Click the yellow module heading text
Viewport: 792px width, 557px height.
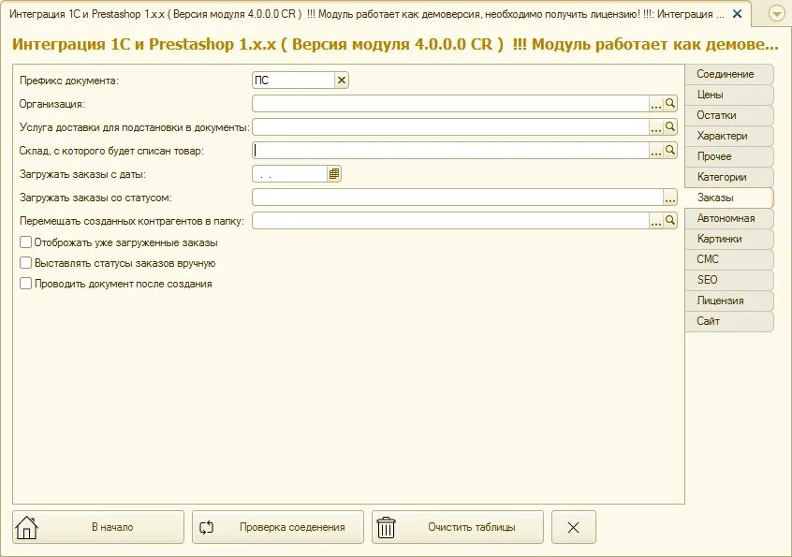(395, 44)
